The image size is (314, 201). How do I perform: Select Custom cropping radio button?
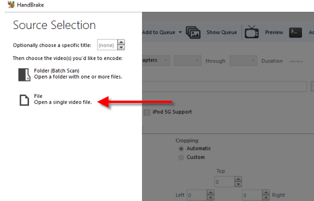coord(181,157)
